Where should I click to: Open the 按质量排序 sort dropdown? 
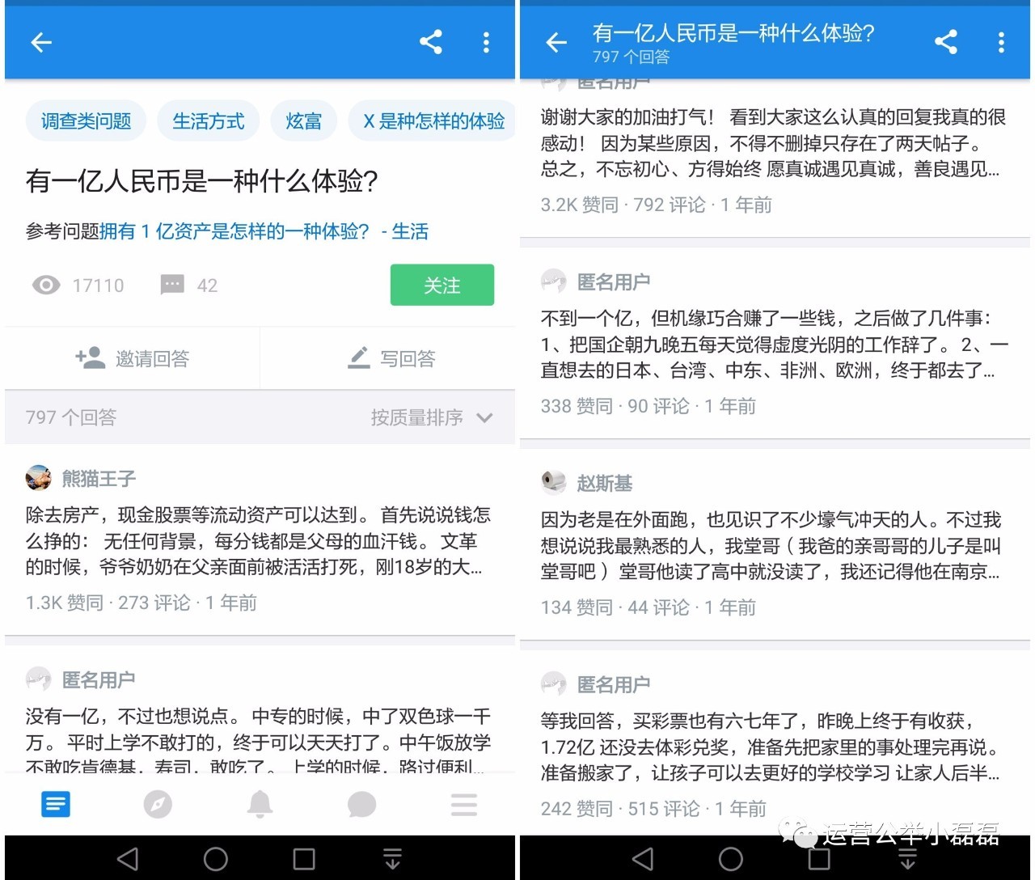pos(431,418)
